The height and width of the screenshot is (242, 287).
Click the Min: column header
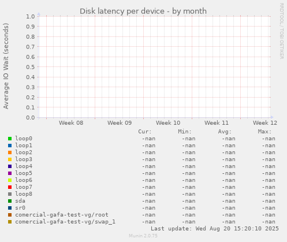pos(185,132)
